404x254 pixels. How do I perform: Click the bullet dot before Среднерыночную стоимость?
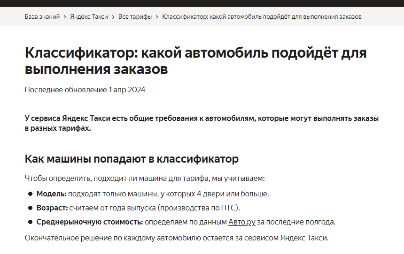point(31,222)
